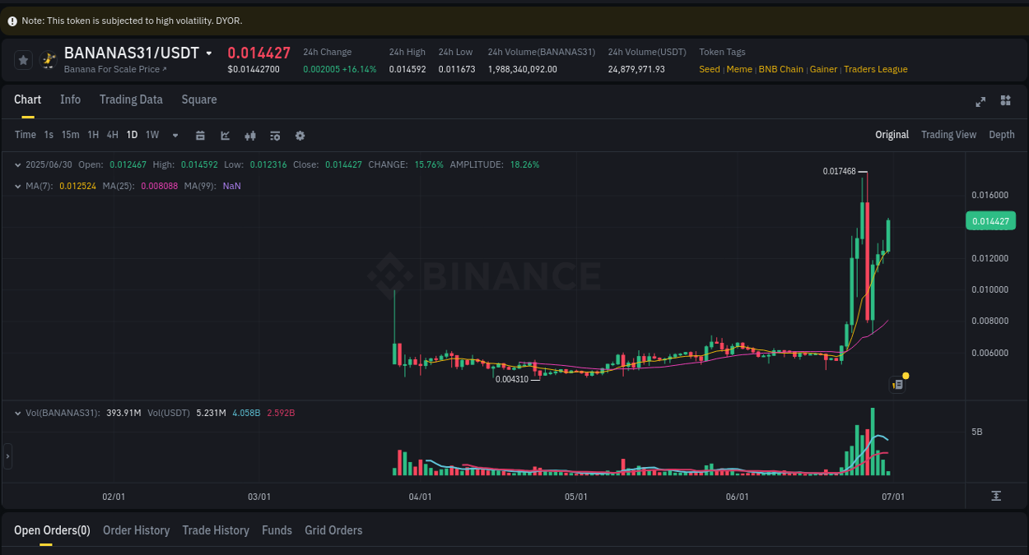This screenshot has width=1029, height=555.
Task: Click the left sidebar expand arrow
Action: point(7,457)
